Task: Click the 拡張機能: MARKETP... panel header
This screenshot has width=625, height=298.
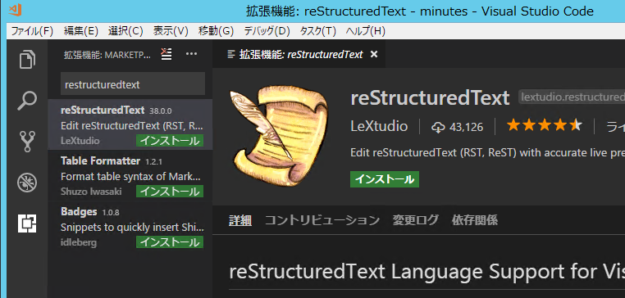Action: pyautogui.click(x=107, y=55)
